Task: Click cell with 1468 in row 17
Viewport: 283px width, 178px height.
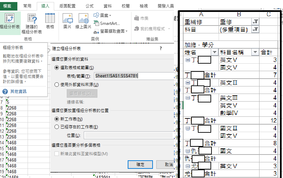Action: coord(17,160)
